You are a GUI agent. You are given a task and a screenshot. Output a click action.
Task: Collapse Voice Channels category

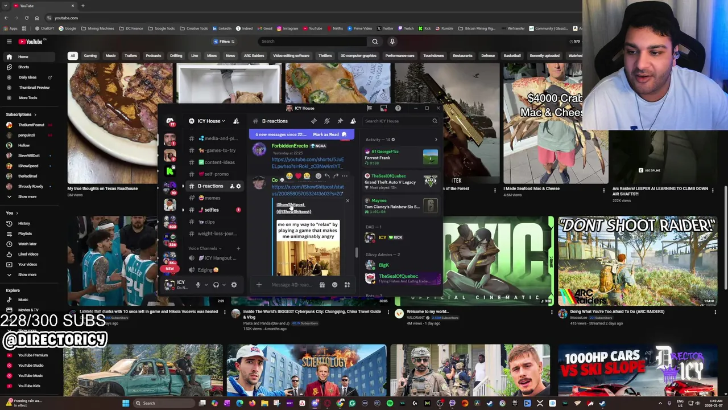205,248
